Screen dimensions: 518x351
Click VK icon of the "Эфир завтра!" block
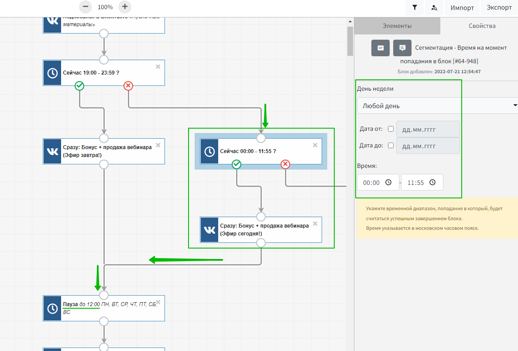(52, 151)
